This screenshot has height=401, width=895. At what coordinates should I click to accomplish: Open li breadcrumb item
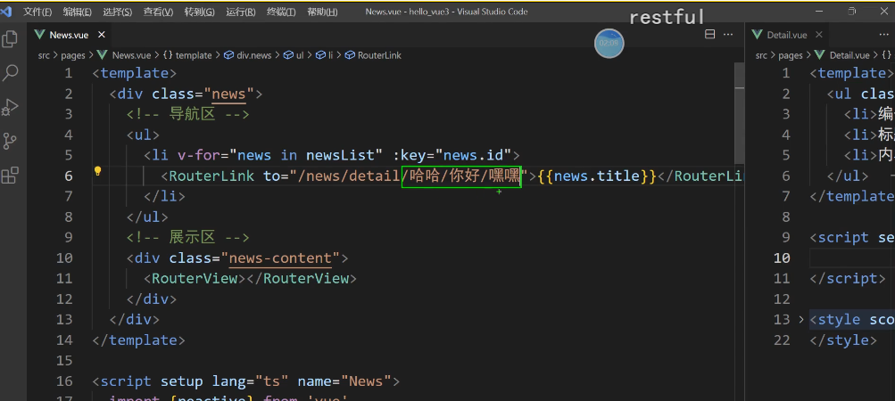pos(324,55)
